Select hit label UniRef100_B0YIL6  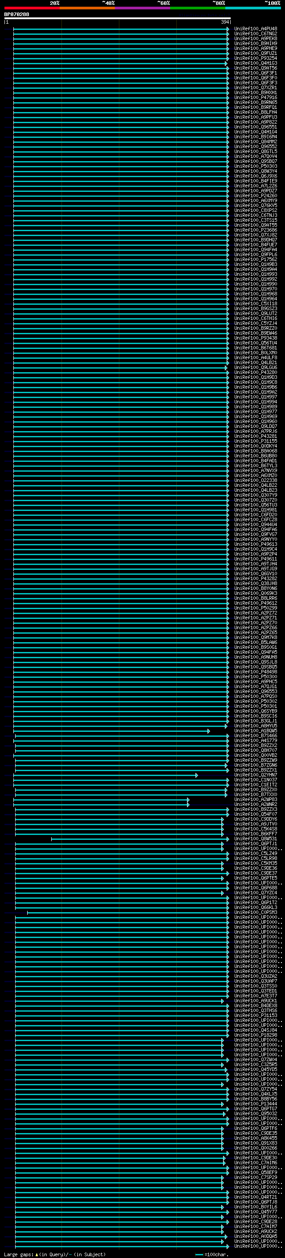[x=255, y=1207]
